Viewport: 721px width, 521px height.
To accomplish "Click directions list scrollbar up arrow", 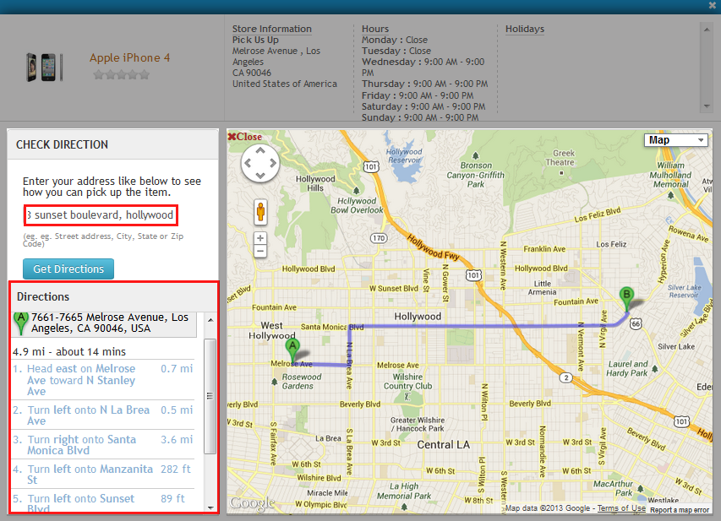I will coord(210,320).
